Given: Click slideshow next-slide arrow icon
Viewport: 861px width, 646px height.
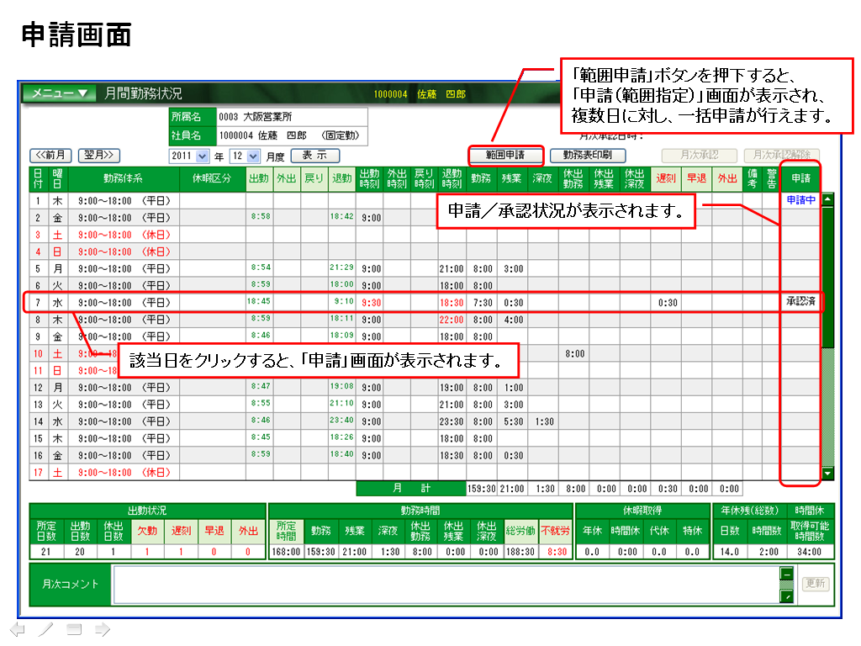Looking at the screenshot, I should pyautogui.click(x=102, y=629).
